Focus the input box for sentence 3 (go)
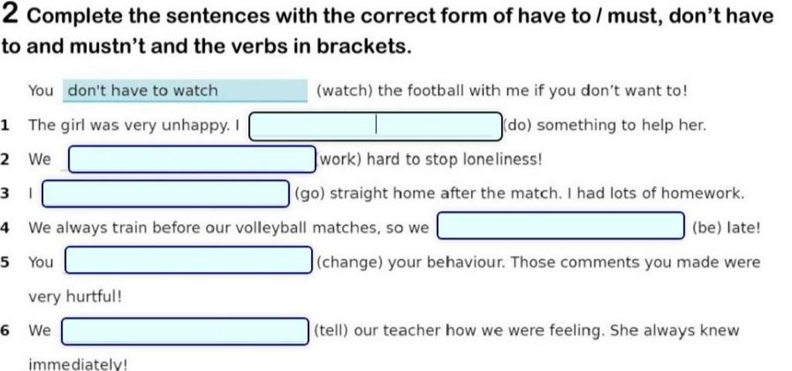Image resolution: width=792 pixels, height=371 pixels. (x=166, y=194)
